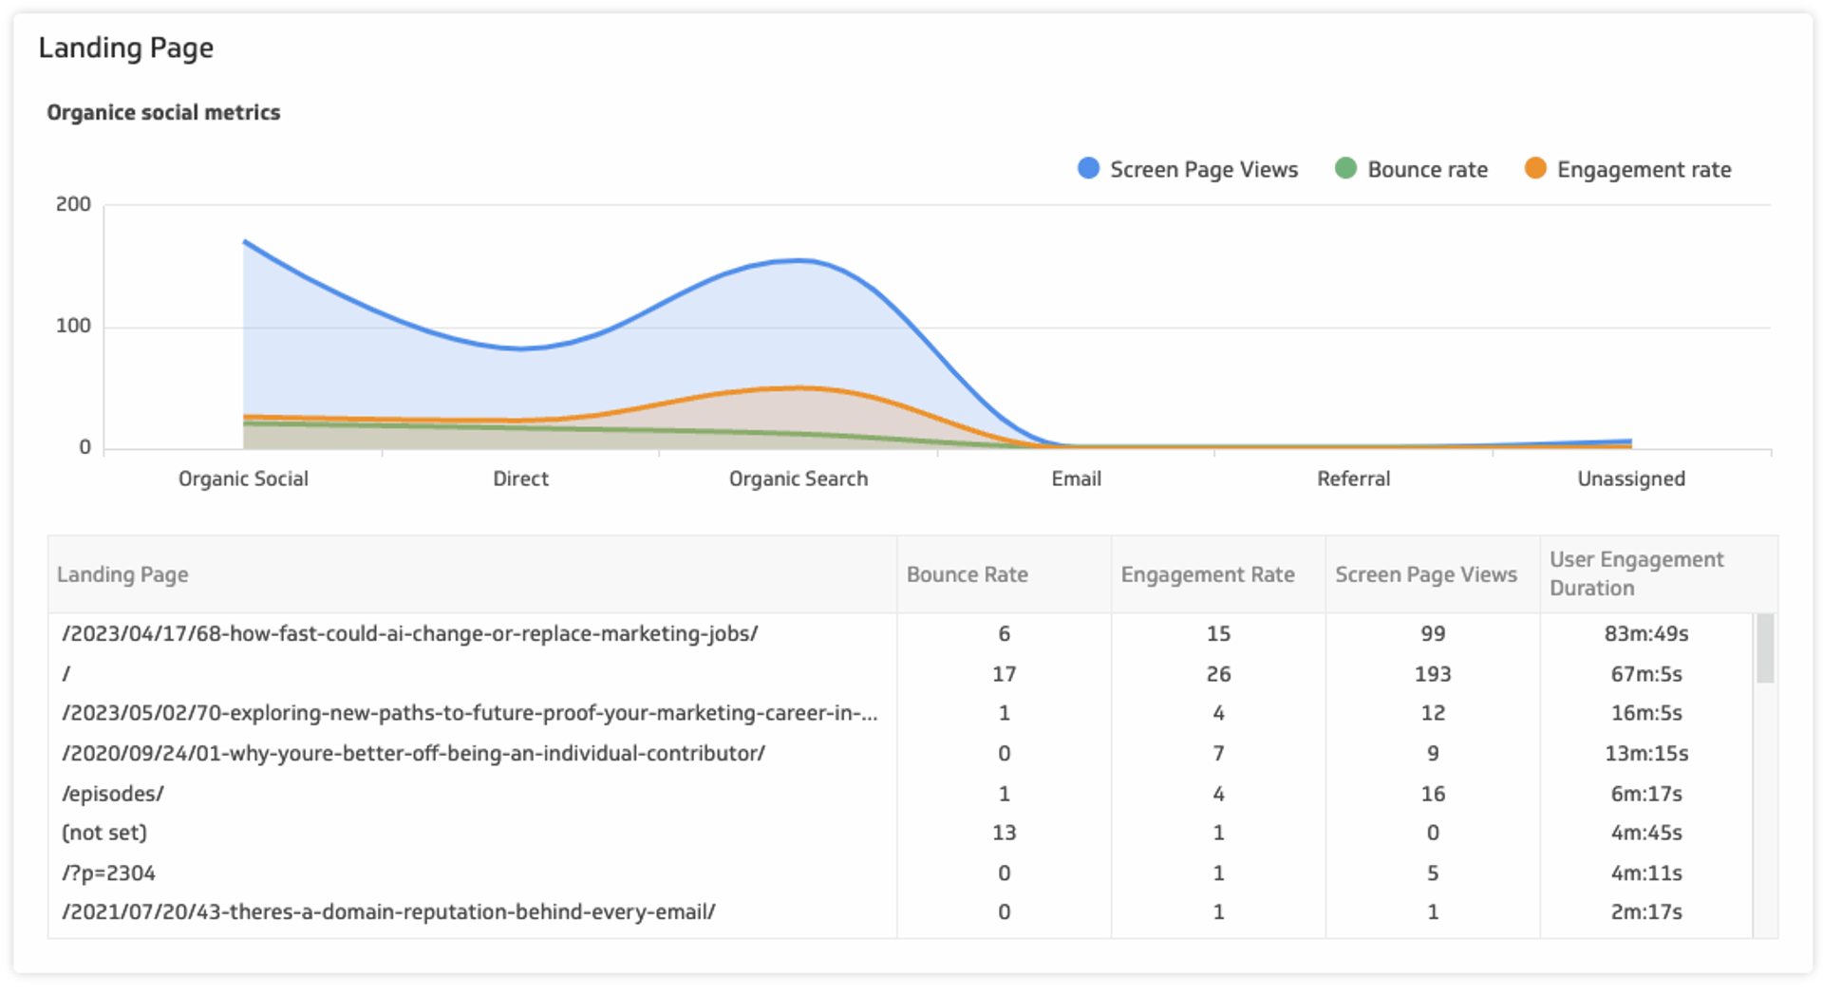1823x995 pixels.
Task: Select the /episodes/ landing page row
Action: [x=113, y=793]
